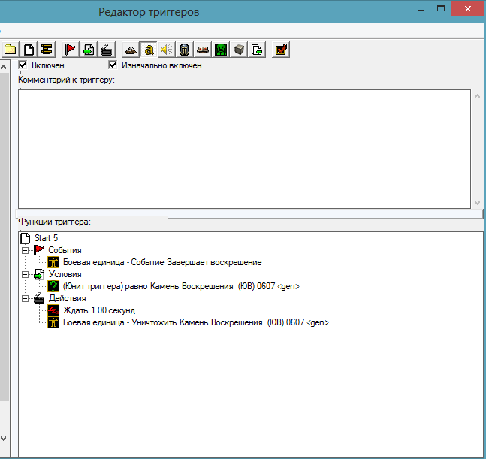Toggle the 'Изначально включен' checkbox

click(x=113, y=65)
